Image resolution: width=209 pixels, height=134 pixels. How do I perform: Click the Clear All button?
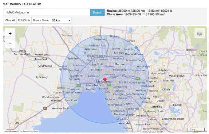(10, 20)
